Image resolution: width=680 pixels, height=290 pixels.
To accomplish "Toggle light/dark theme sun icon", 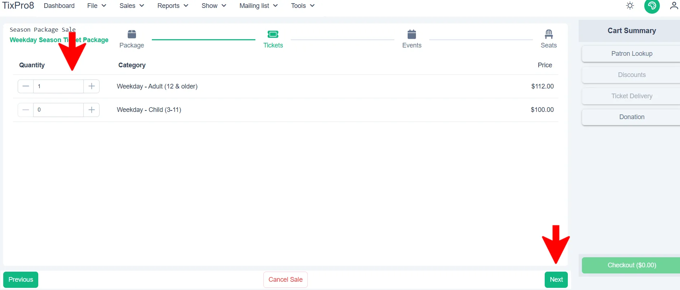I will tap(630, 6).
